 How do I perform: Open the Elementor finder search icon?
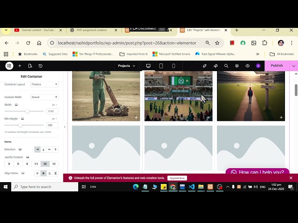point(226,66)
